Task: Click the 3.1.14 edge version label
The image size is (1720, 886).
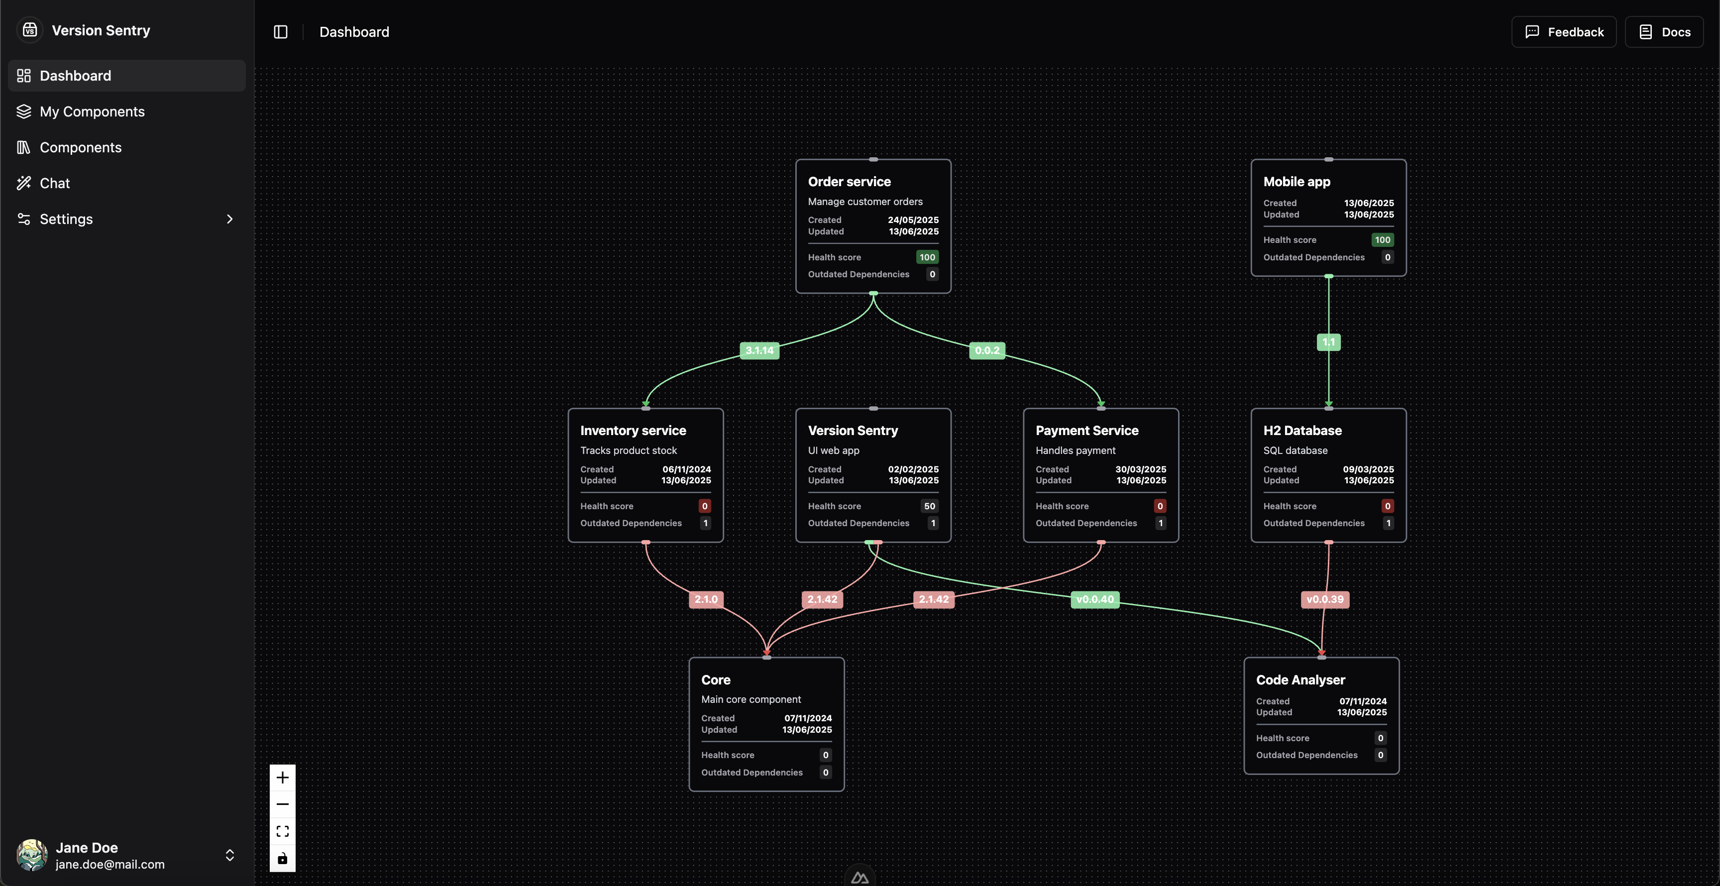Action: pos(759,350)
